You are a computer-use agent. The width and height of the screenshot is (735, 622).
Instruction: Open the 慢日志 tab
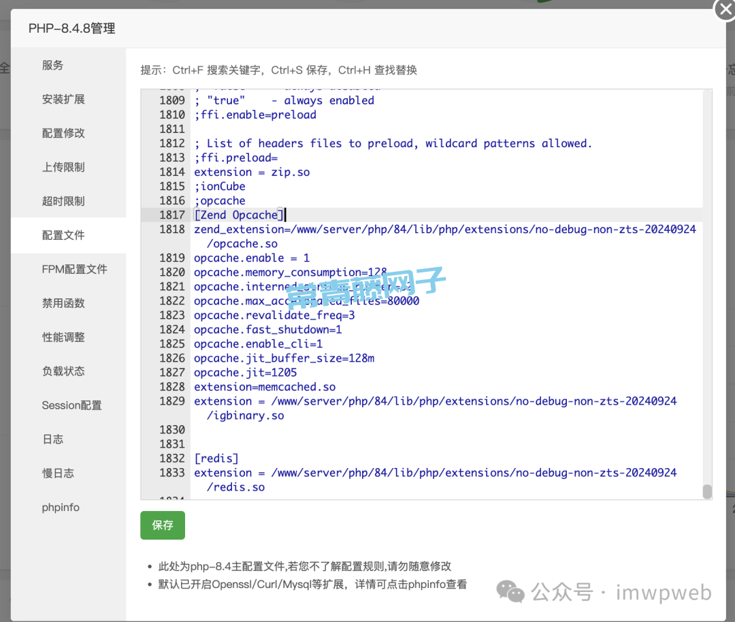click(58, 473)
